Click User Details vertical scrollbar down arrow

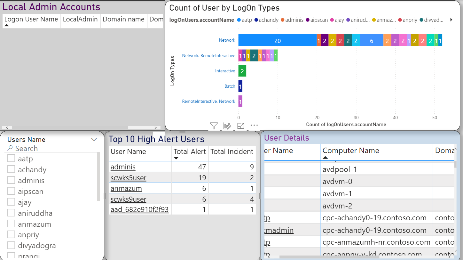(x=456, y=251)
